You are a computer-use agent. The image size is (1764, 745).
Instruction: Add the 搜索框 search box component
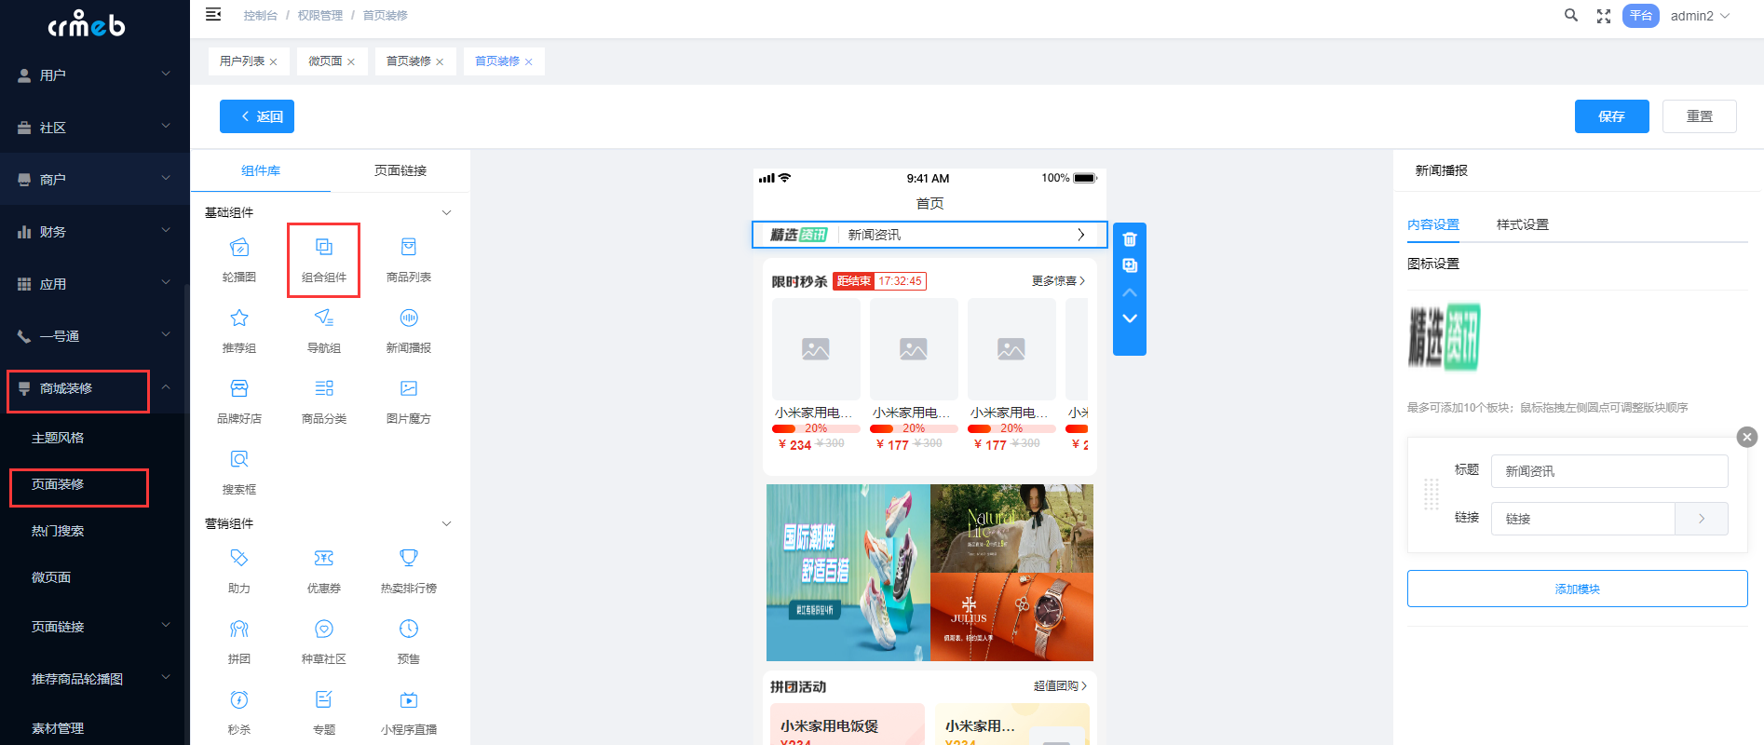[239, 472]
